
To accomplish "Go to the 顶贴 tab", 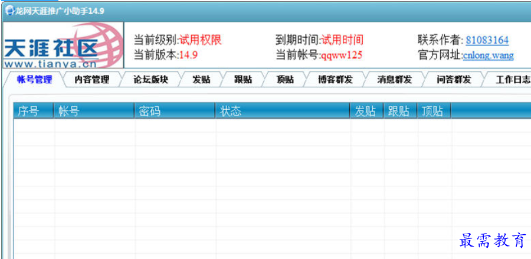I will tap(285, 80).
